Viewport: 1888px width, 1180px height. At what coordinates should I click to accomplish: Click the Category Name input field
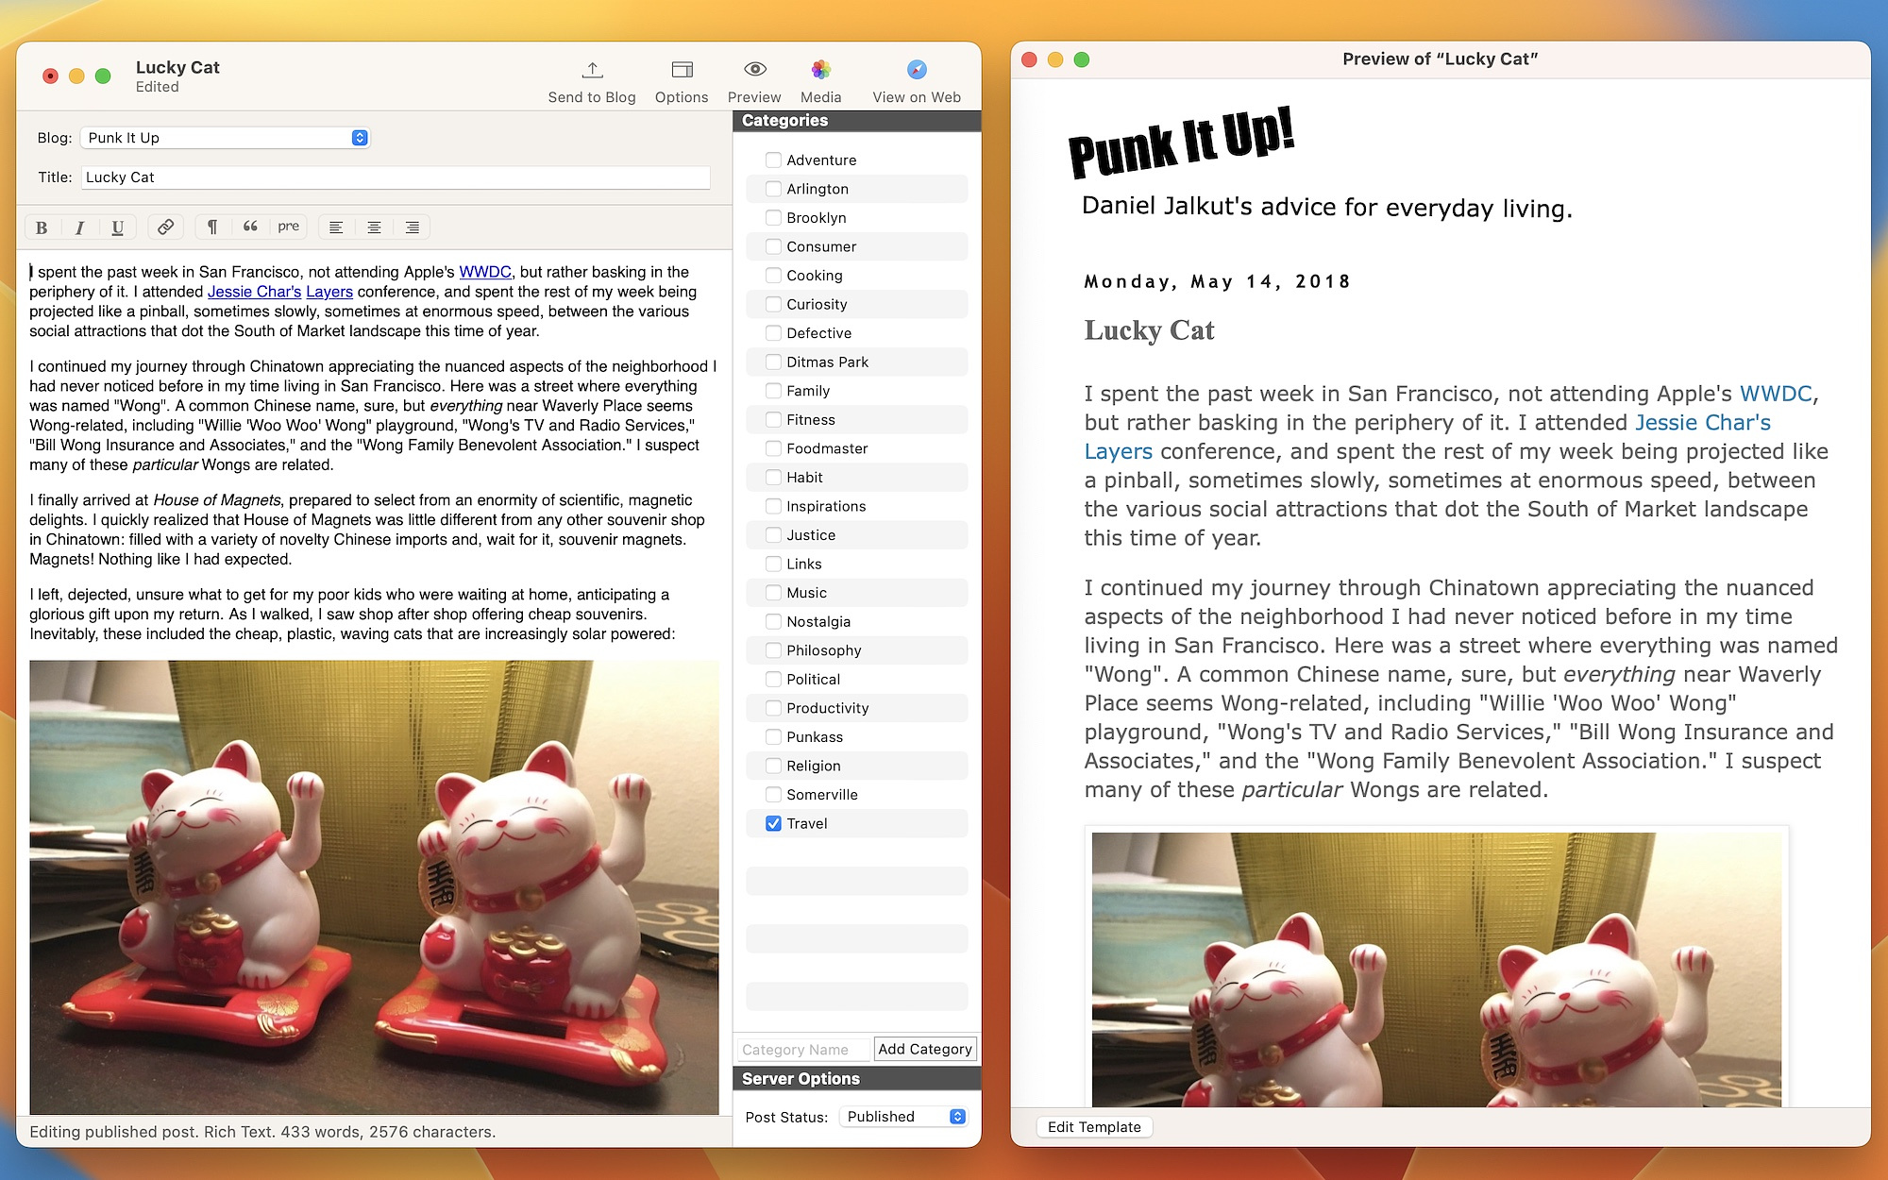pos(802,1048)
